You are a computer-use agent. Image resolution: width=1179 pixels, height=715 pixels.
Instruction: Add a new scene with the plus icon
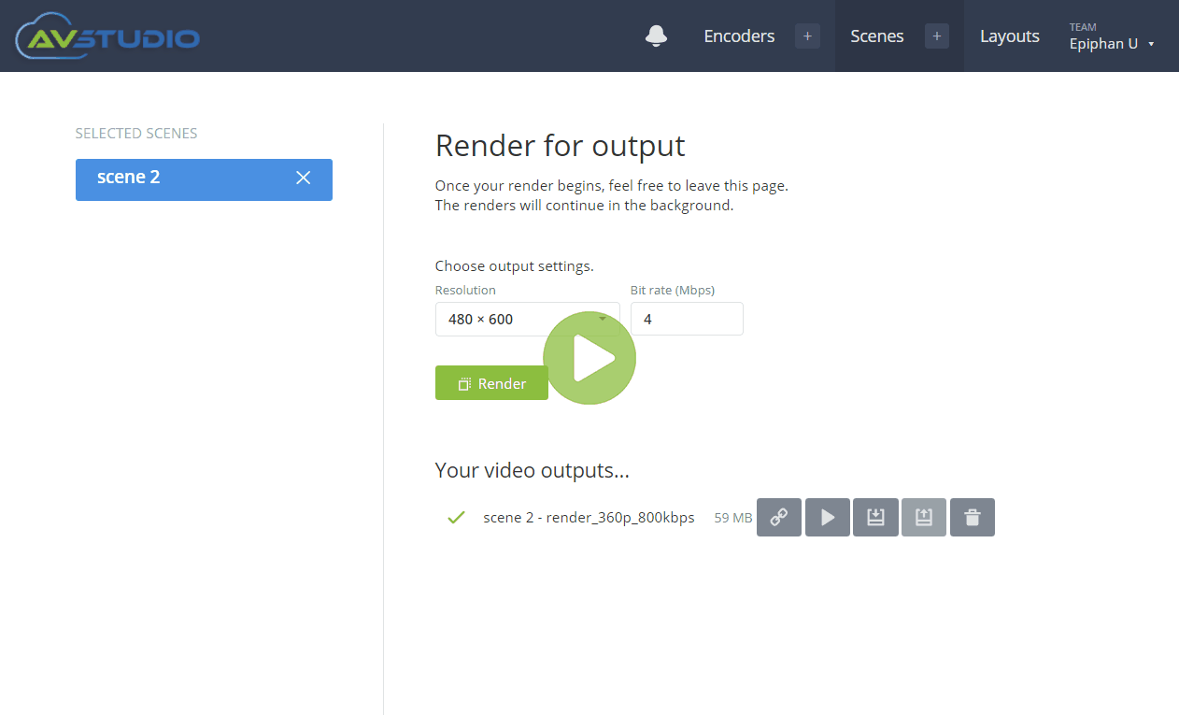point(937,36)
